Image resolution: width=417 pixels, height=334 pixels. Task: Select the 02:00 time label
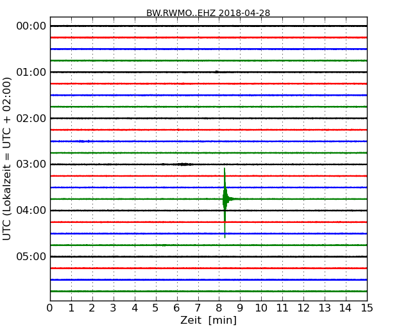point(31,118)
